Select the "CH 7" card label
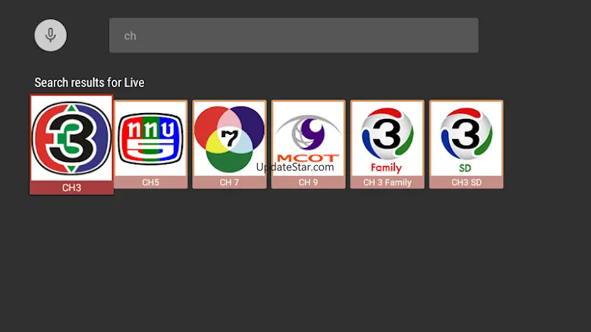Image resolution: width=591 pixels, height=332 pixels. click(229, 182)
